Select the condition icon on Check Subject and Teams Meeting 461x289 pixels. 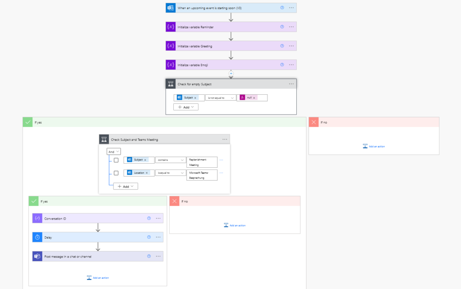tap(104, 139)
